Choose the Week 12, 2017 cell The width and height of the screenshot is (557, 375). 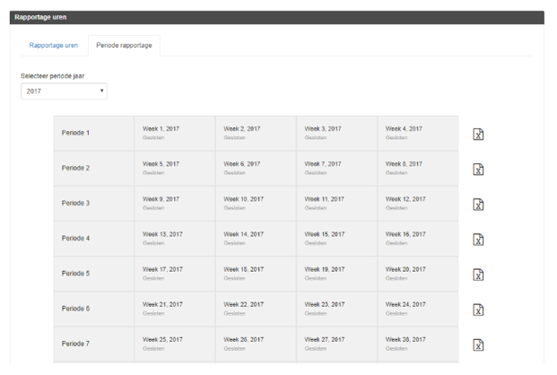pos(418,204)
